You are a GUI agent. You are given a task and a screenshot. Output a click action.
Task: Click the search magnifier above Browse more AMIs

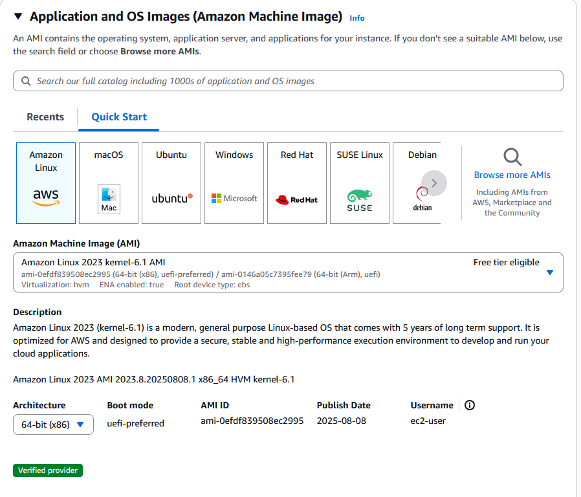click(x=512, y=157)
